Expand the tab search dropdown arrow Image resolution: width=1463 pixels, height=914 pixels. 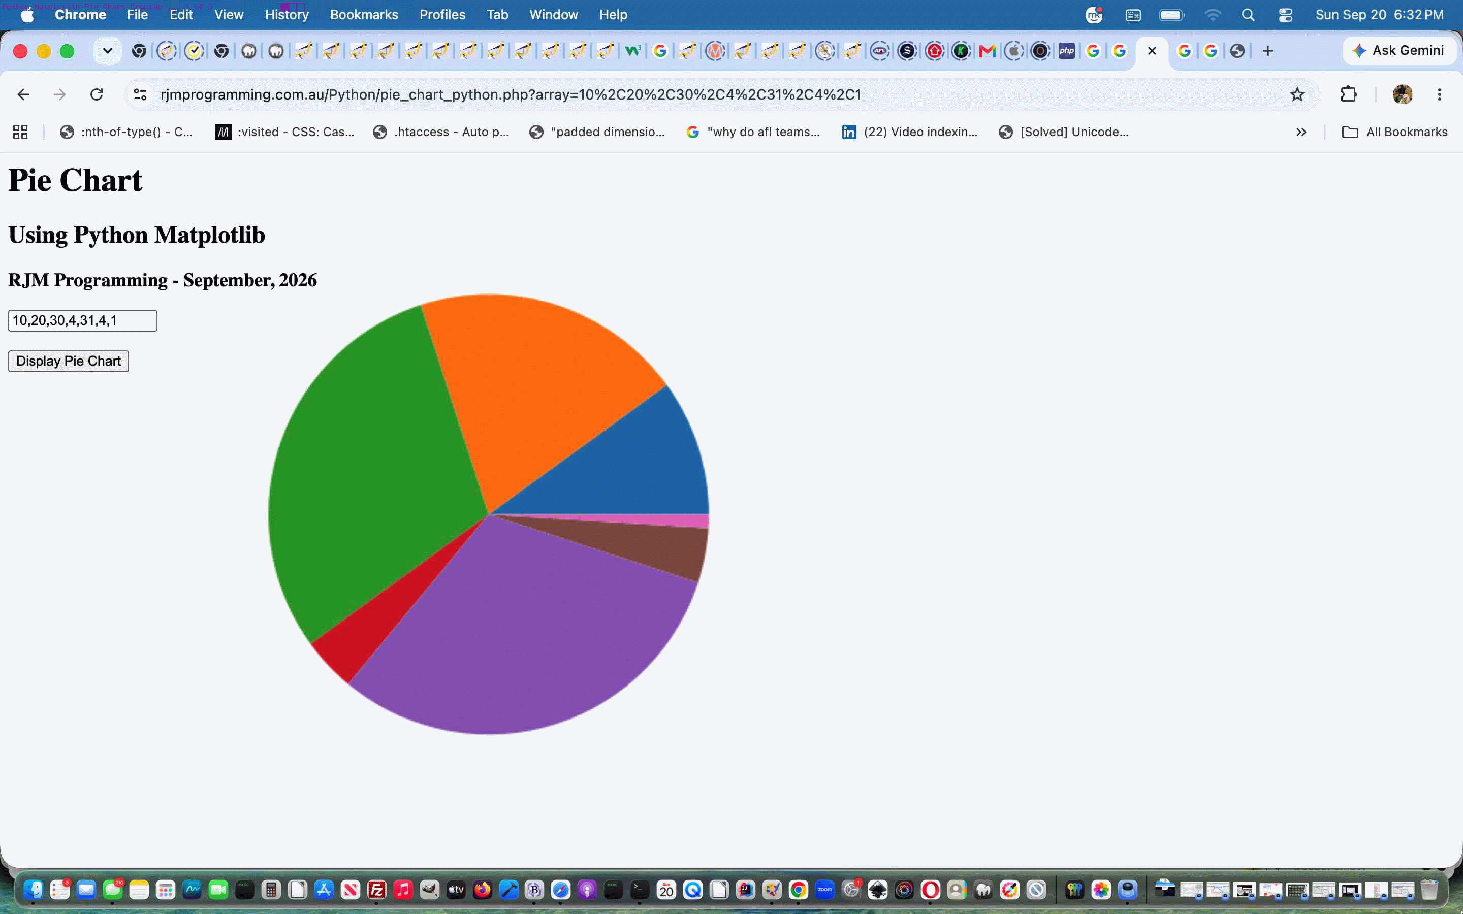108,51
